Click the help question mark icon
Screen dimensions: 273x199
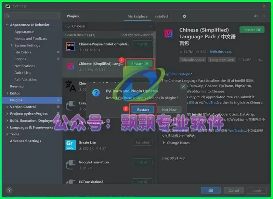pos(9,190)
